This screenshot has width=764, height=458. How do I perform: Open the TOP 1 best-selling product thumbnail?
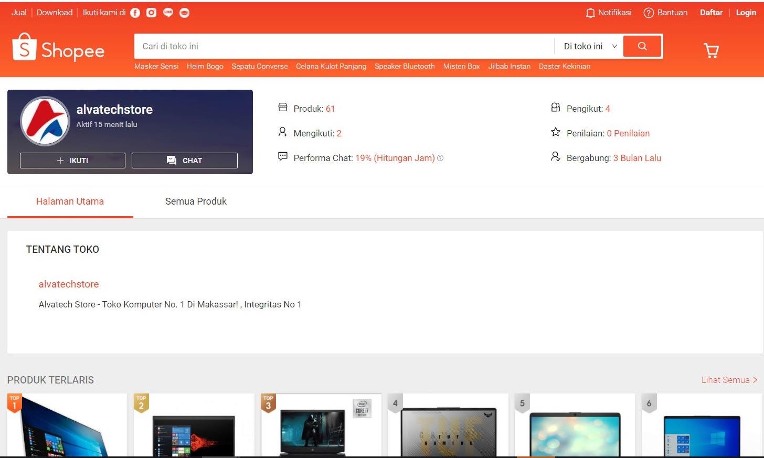click(67, 425)
